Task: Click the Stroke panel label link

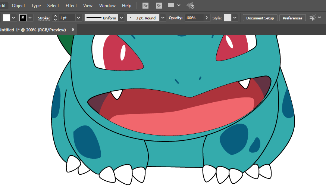Action: tap(44, 18)
